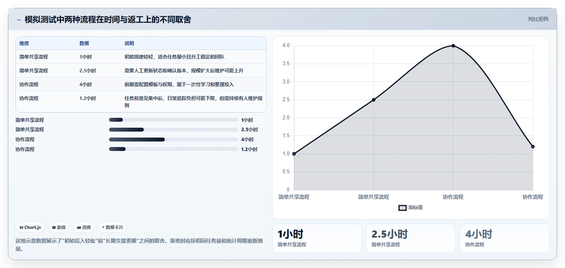
Task: Click the Chart.js chip
Action: click(x=30, y=227)
